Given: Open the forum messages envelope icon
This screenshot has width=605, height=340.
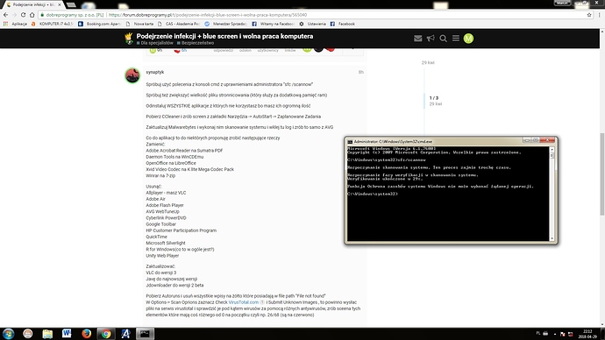Looking at the screenshot, I should click(418, 39).
